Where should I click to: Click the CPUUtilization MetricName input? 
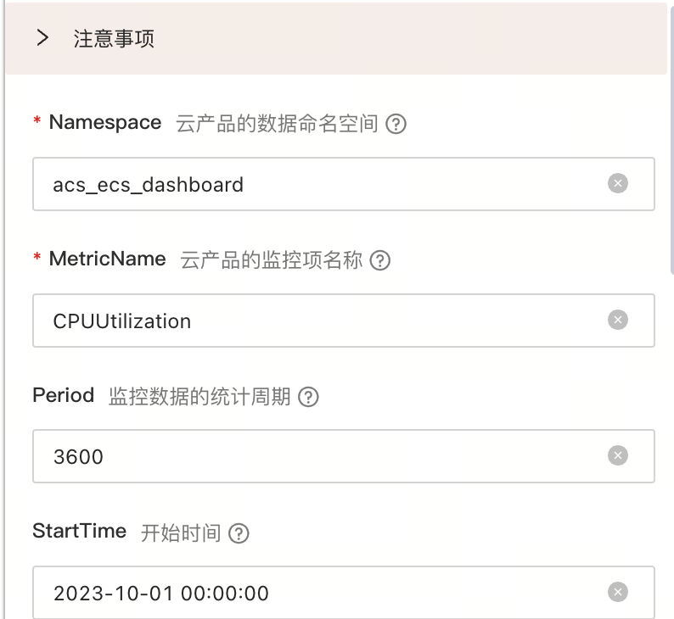323,321
